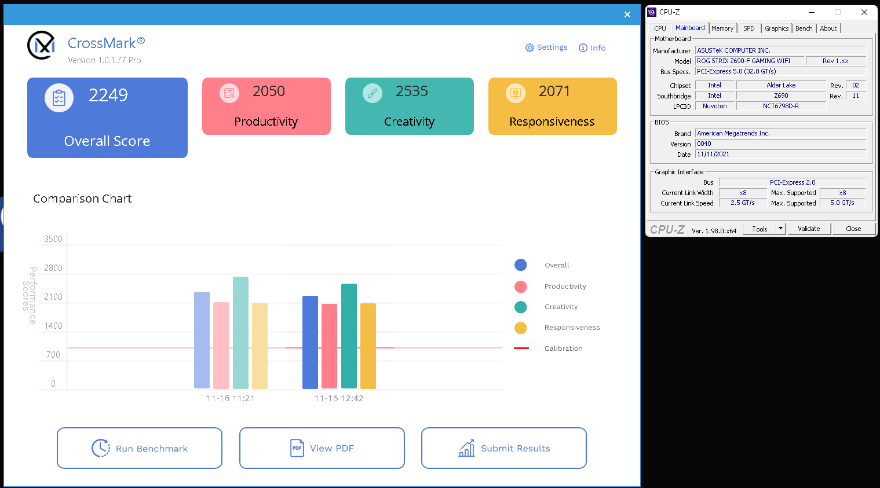Select the Mainboard tab in CPU-Z
880x488 pixels.
[x=690, y=28]
